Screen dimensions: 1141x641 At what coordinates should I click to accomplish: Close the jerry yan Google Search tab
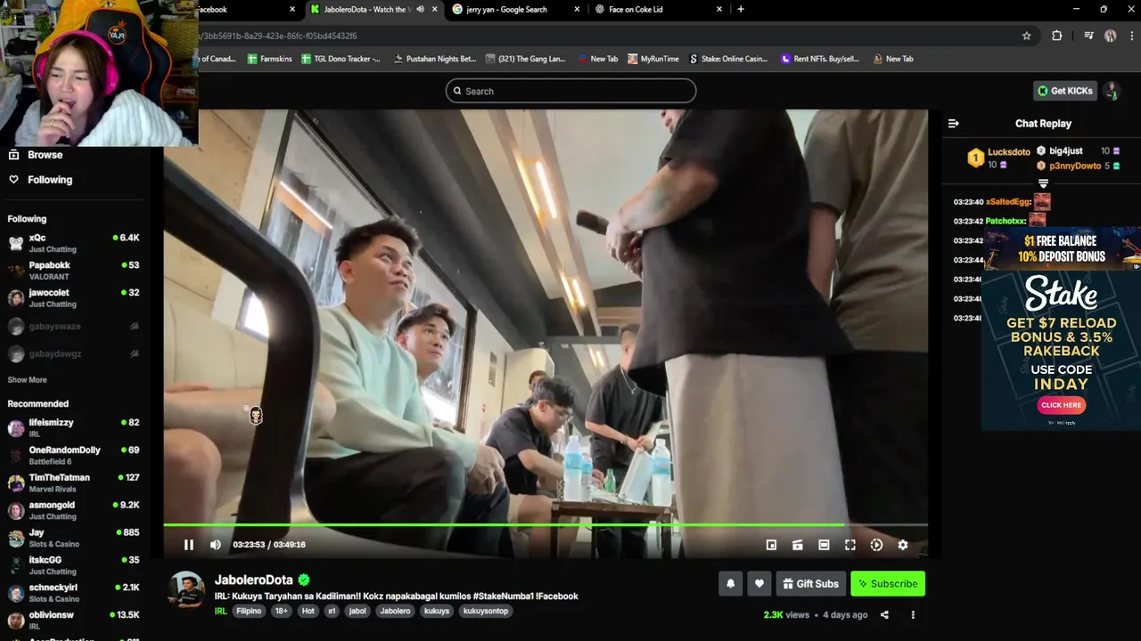coord(577,9)
